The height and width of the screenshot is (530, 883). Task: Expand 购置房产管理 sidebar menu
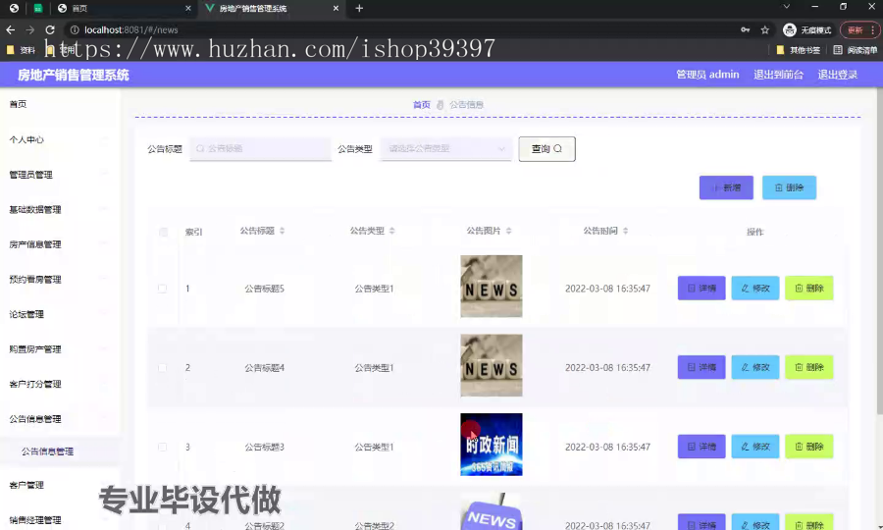(59, 349)
